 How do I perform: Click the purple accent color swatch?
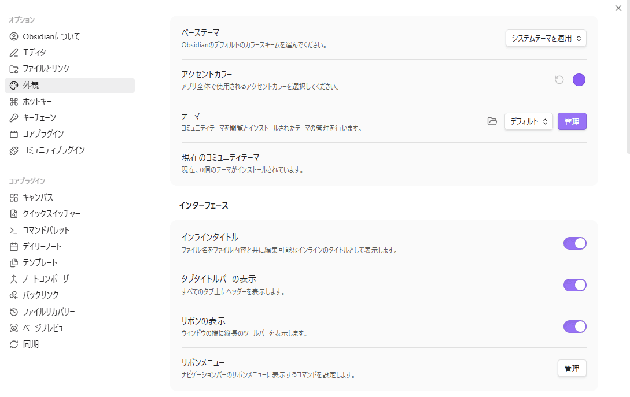pyautogui.click(x=579, y=80)
